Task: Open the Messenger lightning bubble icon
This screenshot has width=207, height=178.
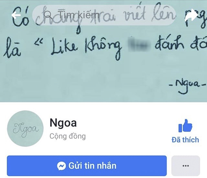Action: click(x=61, y=166)
